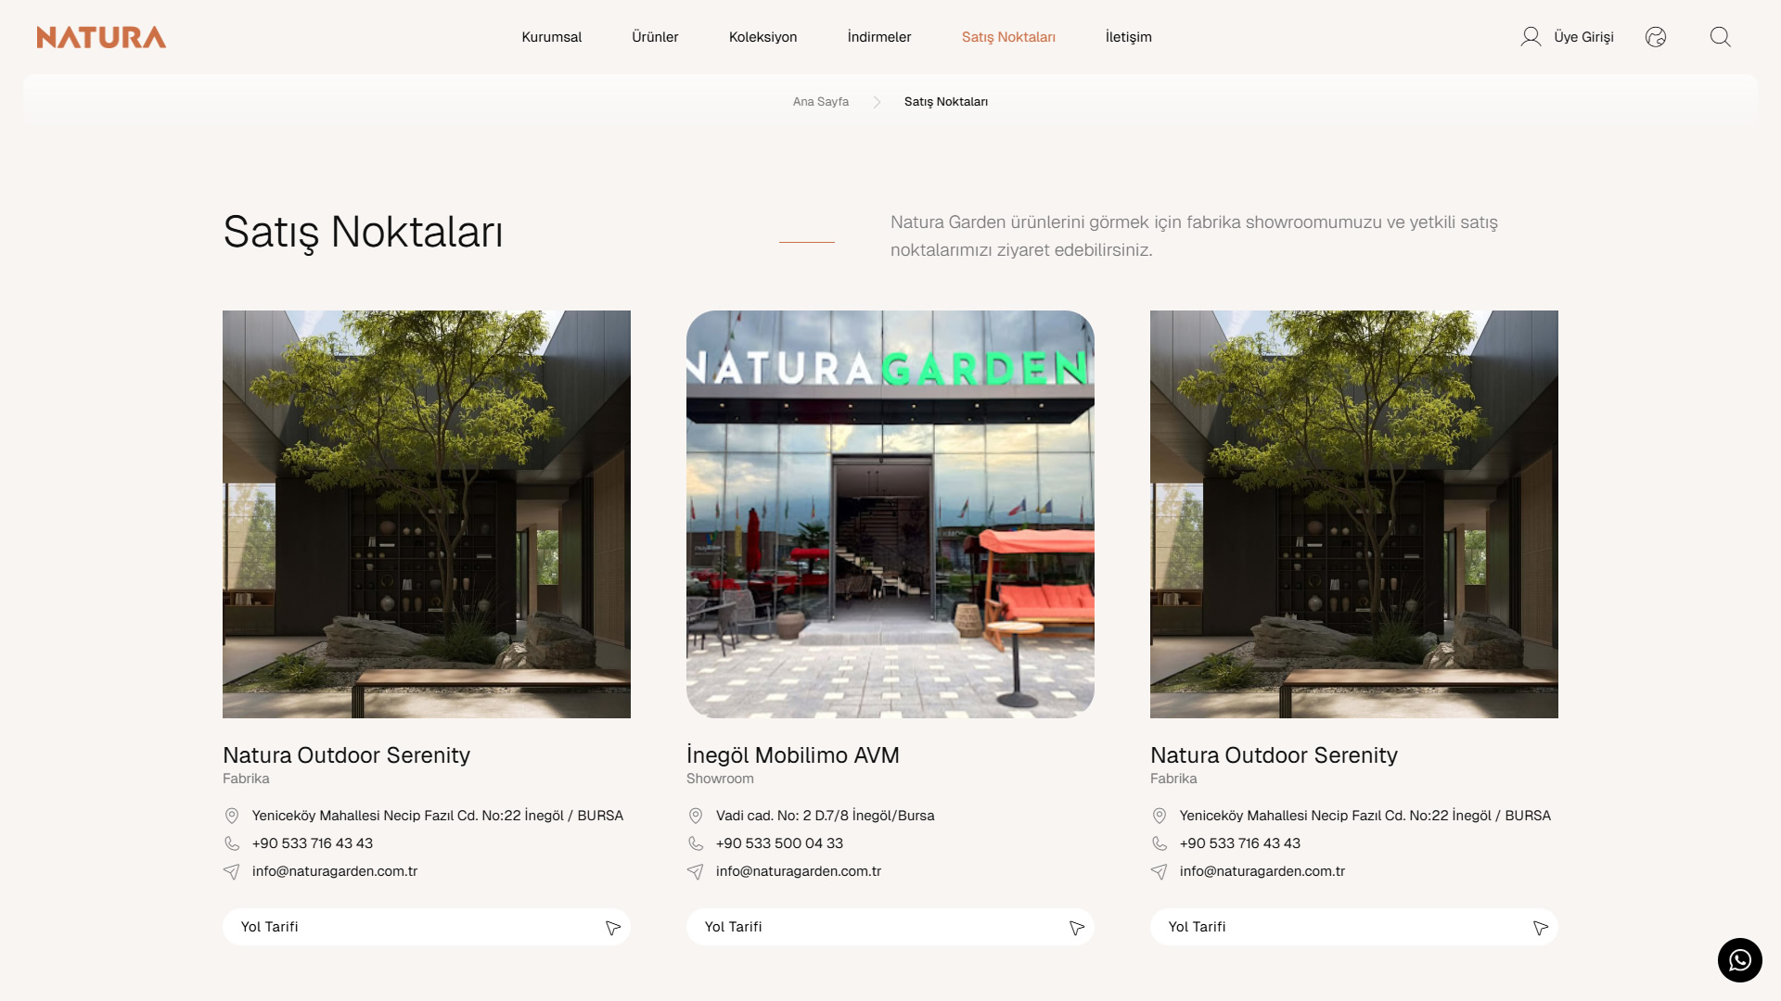Viewport: 1781px width, 1001px height.
Task: Open İletişim menu item
Action: pyautogui.click(x=1128, y=37)
